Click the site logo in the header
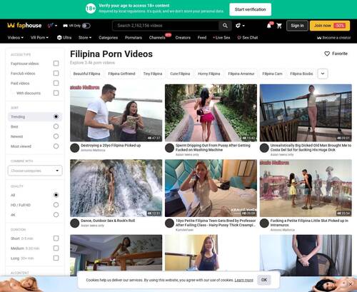Image resolution: width=357 pixels, height=292 pixels. 24,25
